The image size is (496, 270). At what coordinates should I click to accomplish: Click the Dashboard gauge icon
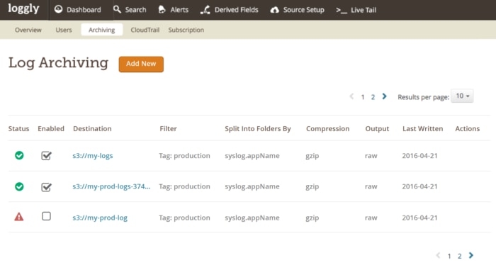pyautogui.click(x=59, y=9)
